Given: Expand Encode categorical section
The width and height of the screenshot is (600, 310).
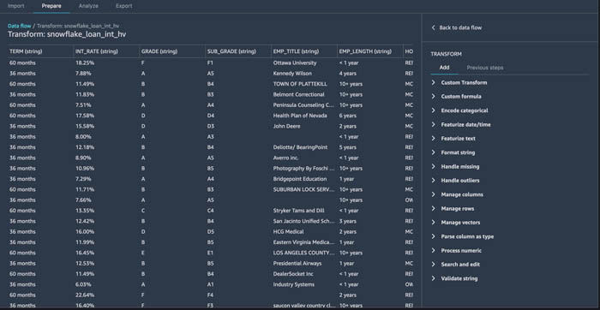Looking at the screenshot, I should [x=460, y=110].
